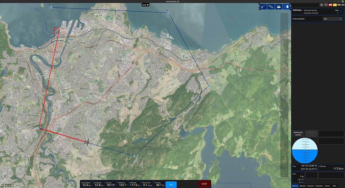Image resolution: width=345 pixels, height=188 pixels.
Task: Click the Course 001.9 readout
Action: [x=111, y=184]
